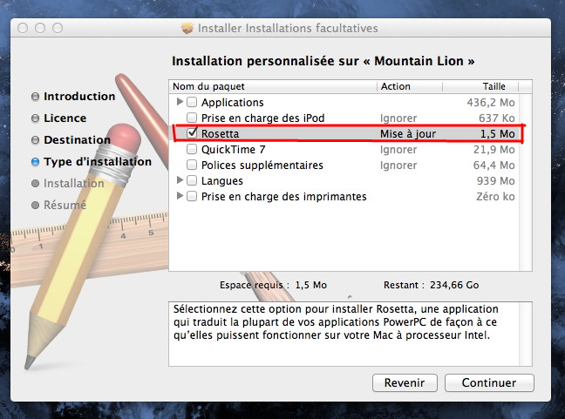Image resolution: width=565 pixels, height=419 pixels.
Task: Click the description box scrollbar
Action: click(526, 334)
